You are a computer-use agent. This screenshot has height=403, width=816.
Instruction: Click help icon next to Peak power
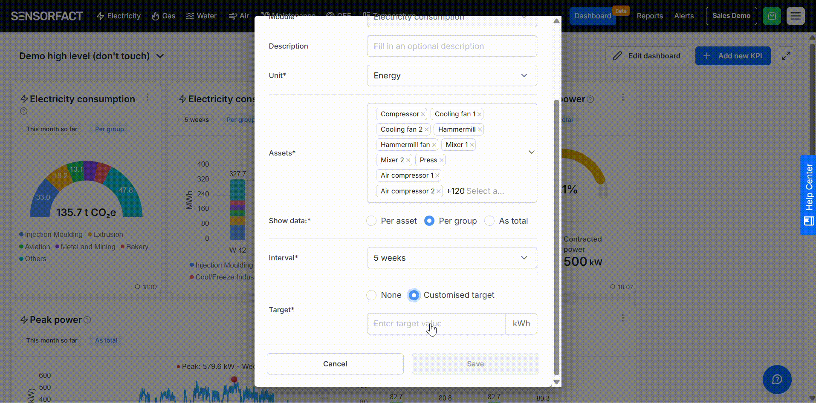87,320
